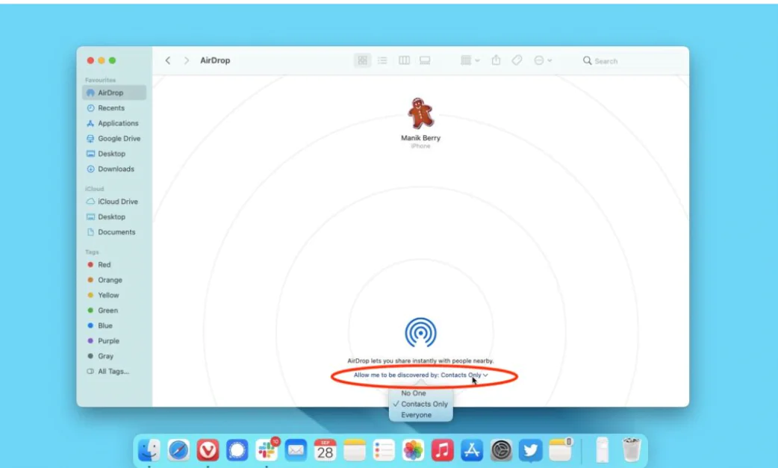
Task: Switch to column view
Action: coord(404,60)
